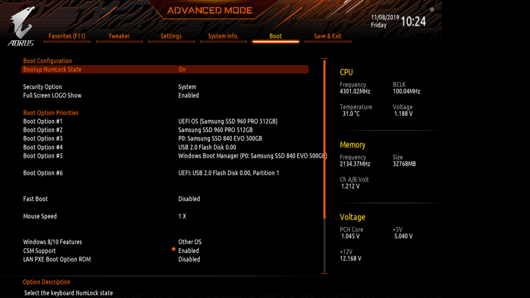The height and width of the screenshot is (298, 530).
Task: Click the ADVANCED MODE title
Action: 209,11
